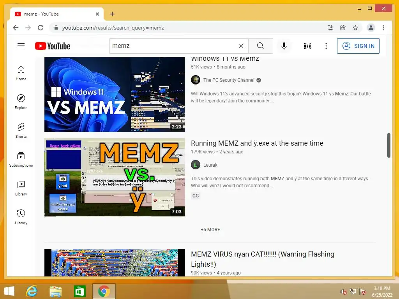
Task: Go back with the browser back arrow
Action: tap(16, 28)
